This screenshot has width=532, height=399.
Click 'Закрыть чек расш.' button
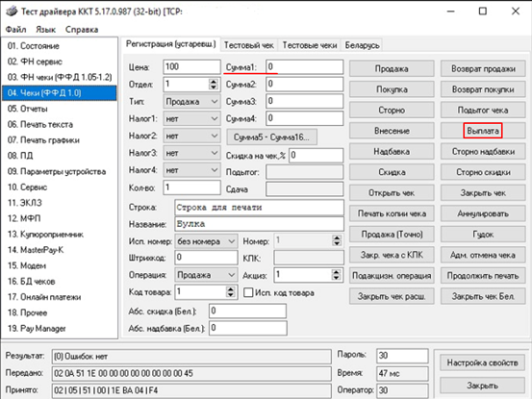(x=392, y=296)
